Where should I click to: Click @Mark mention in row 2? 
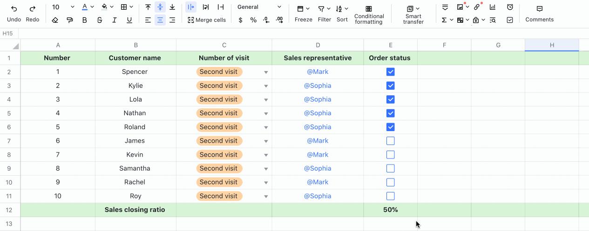pos(318,72)
